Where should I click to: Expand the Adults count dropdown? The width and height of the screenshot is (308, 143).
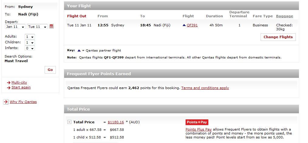coord(30,37)
